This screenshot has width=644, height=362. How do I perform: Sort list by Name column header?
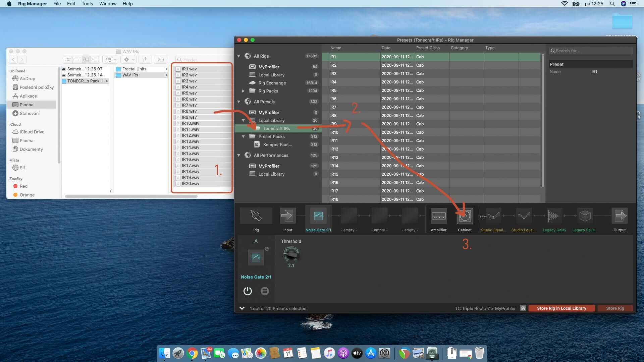pos(335,48)
